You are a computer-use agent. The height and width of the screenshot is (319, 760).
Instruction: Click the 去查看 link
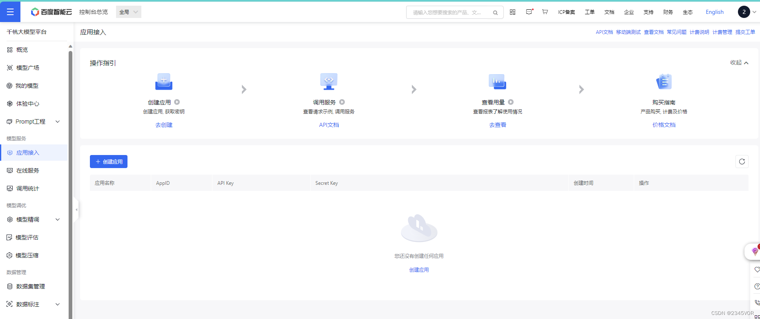tap(498, 125)
